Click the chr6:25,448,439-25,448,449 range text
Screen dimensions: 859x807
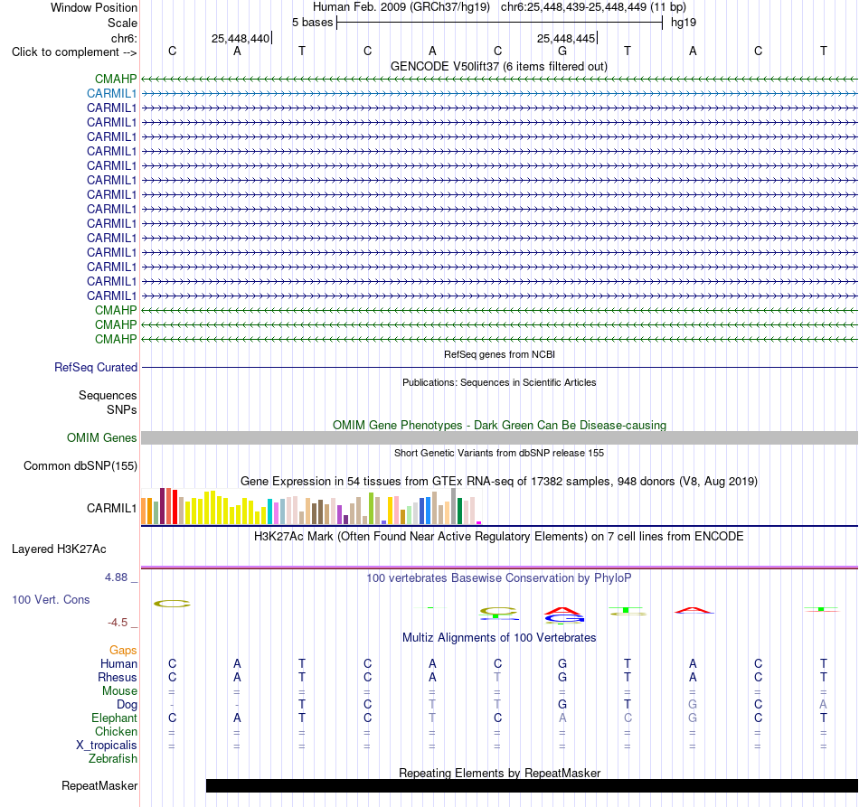point(593,7)
